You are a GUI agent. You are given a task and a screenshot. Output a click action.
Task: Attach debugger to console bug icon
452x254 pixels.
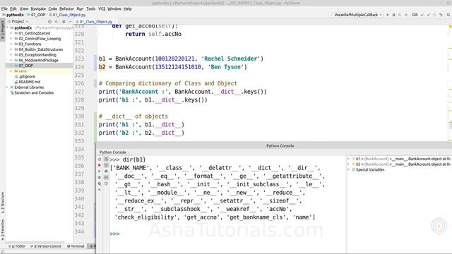100,177
